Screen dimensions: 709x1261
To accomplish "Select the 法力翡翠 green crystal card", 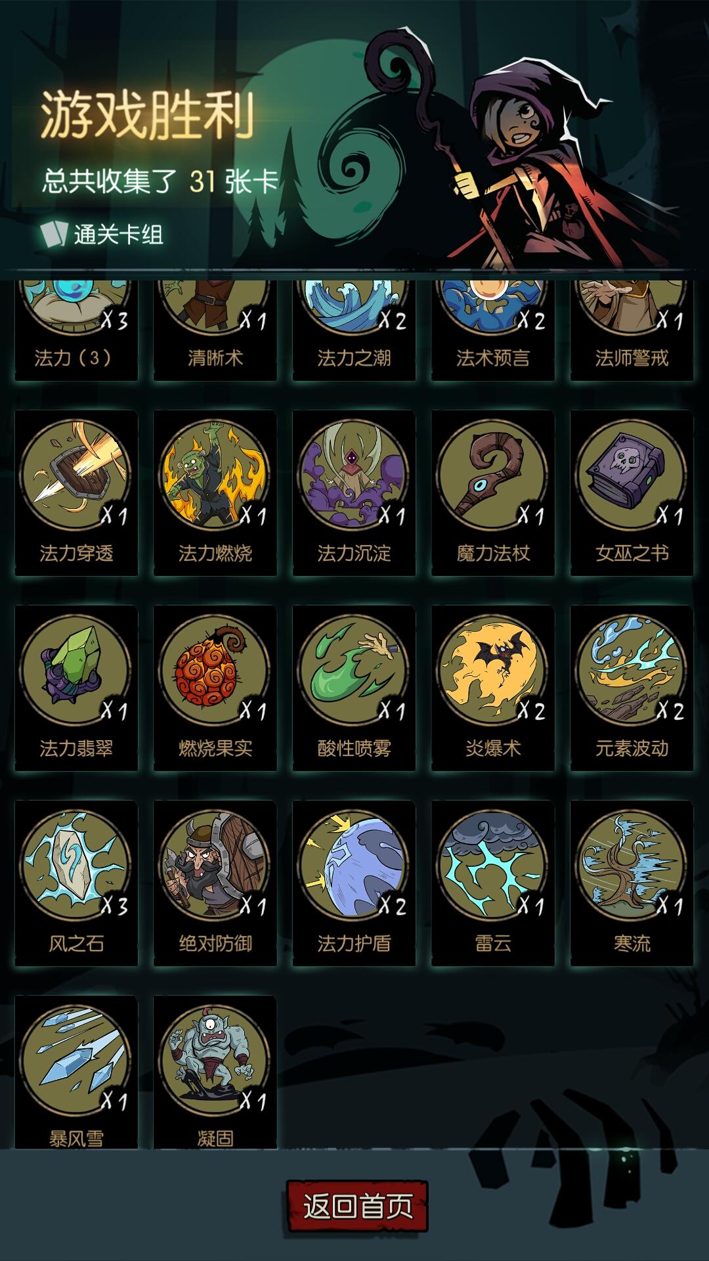I will click(x=76, y=688).
